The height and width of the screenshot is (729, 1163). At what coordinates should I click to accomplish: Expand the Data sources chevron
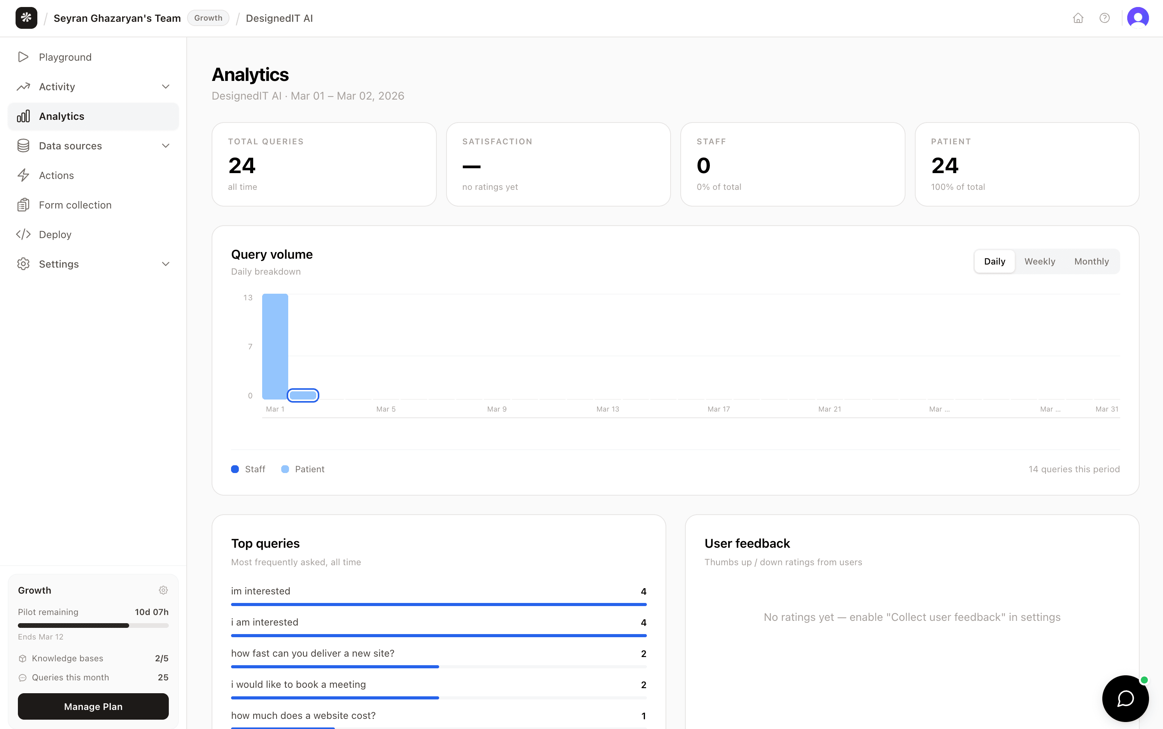(x=165, y=145)
